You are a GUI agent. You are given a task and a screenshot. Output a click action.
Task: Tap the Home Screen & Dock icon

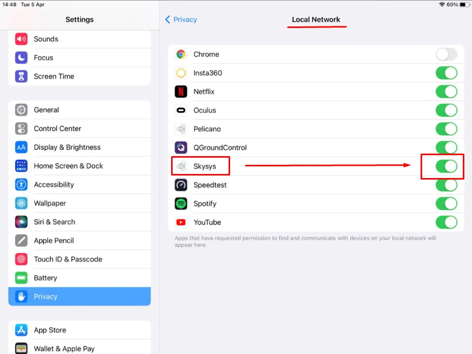pos(21,166)
